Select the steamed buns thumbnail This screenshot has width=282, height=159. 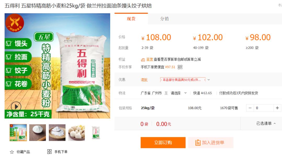point(77,132)
